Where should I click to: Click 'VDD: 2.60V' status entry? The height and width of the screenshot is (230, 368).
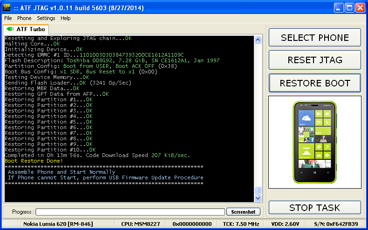[285, 224]
